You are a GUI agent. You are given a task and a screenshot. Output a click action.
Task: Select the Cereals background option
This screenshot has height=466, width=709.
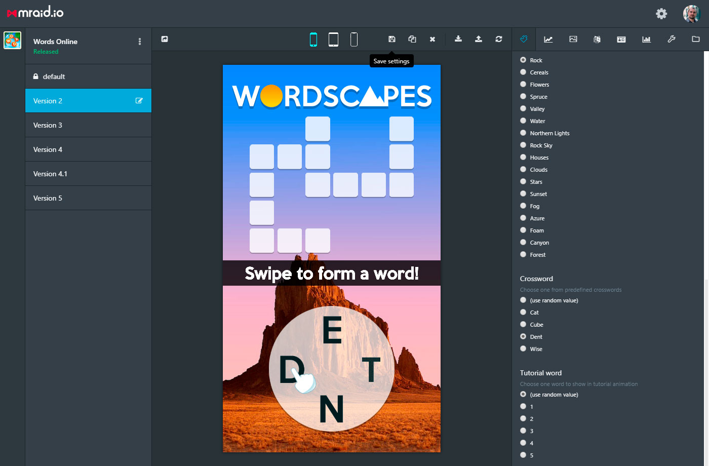point(523,72)
